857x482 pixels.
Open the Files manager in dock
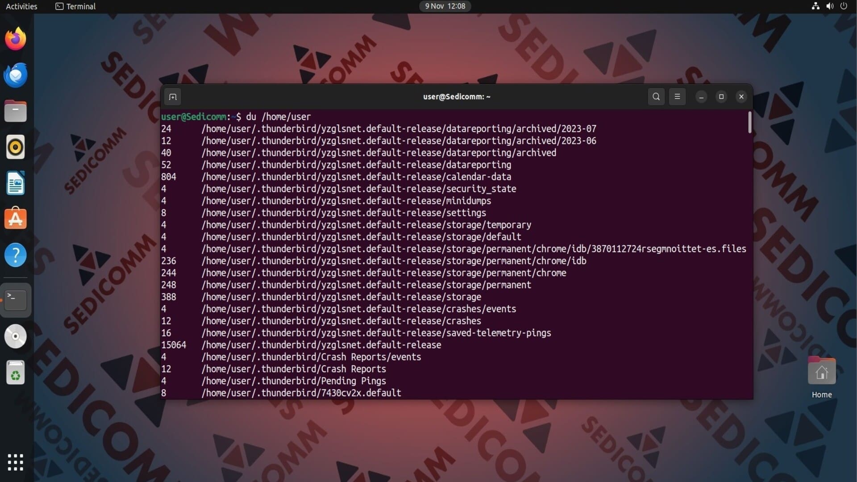(16, 111)
